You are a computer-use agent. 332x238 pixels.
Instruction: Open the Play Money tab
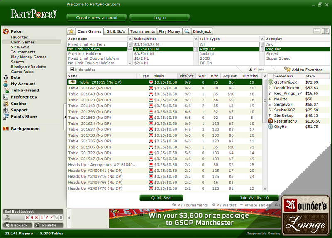coord(169,31)
